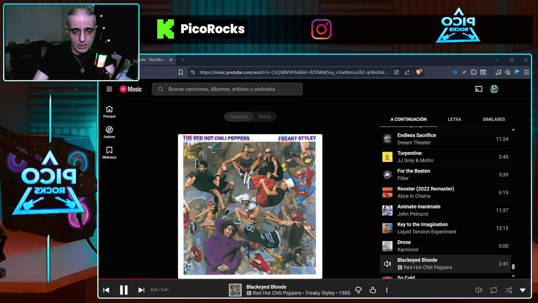Open the account profile avatar
The height and width of the screenshot is (303, 538).
tap(494, 89)
